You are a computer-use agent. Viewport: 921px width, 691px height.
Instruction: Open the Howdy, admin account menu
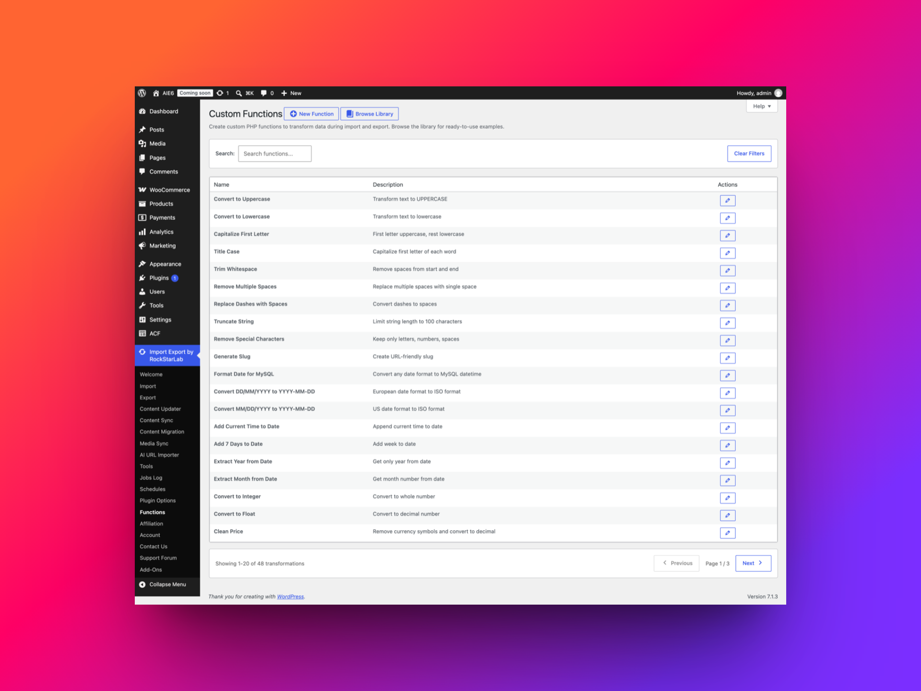[759, 93]
